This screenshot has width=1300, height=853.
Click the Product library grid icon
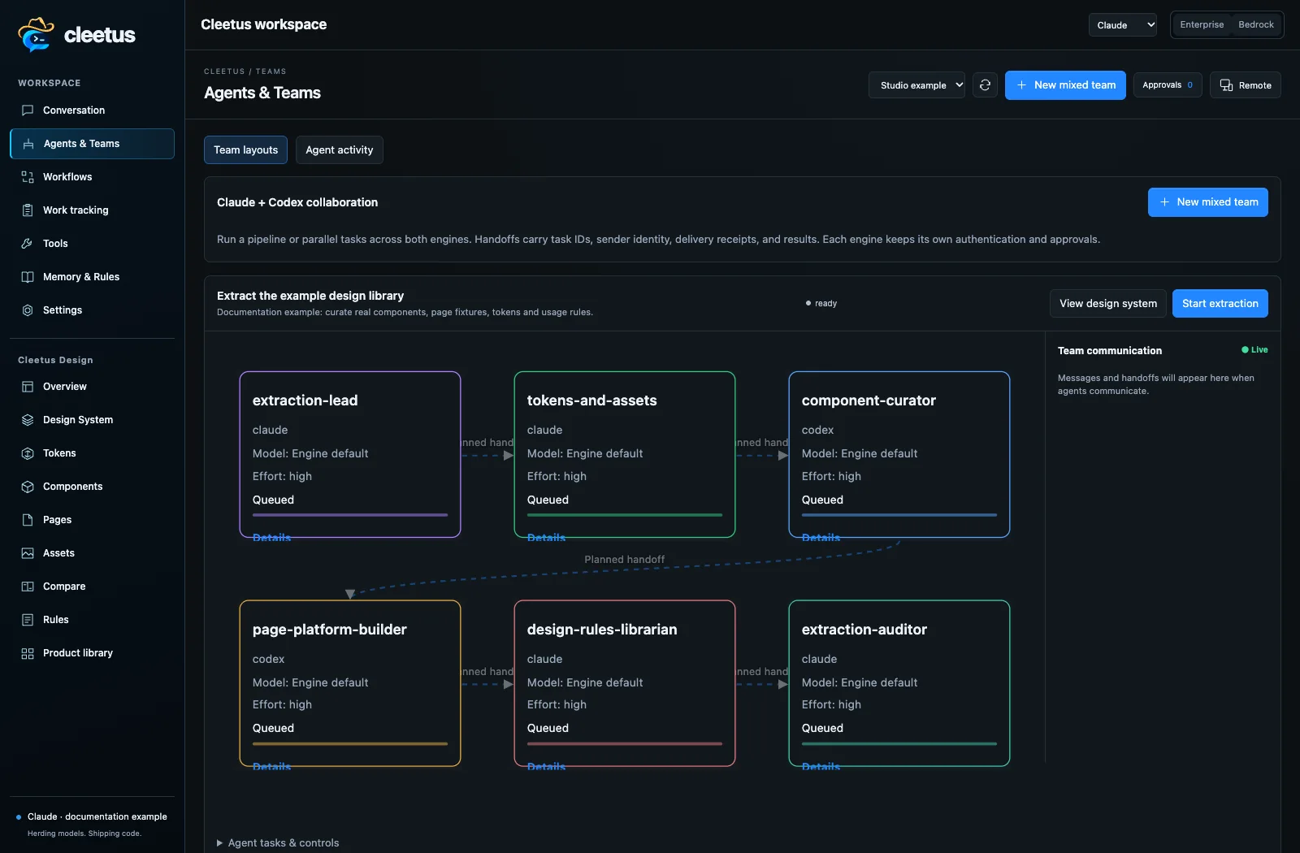click(x=28, y=653)
